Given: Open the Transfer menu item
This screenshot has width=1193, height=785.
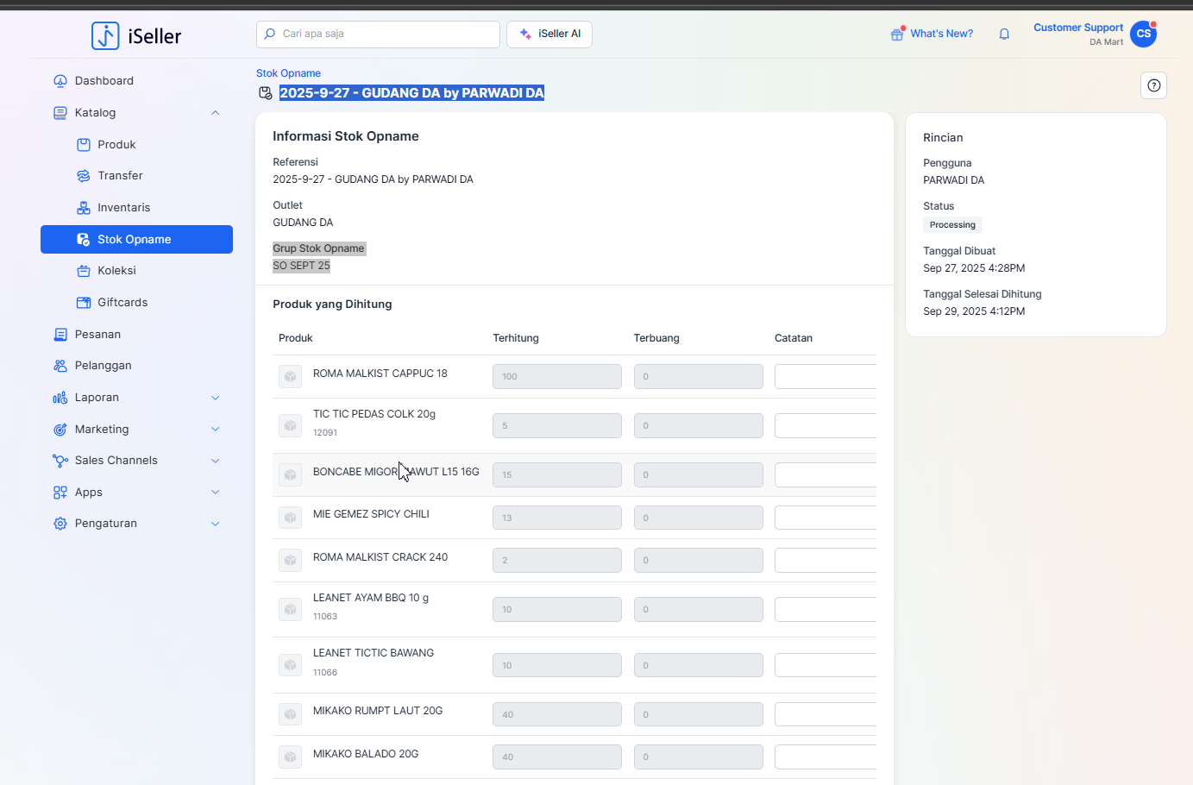Looking at the screenshot, I should pyautogui.click(x=120, y=176).
